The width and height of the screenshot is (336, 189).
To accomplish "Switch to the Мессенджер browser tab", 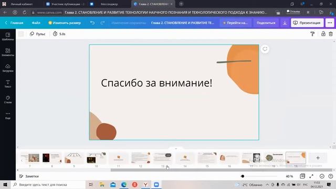I will (109, 4).
